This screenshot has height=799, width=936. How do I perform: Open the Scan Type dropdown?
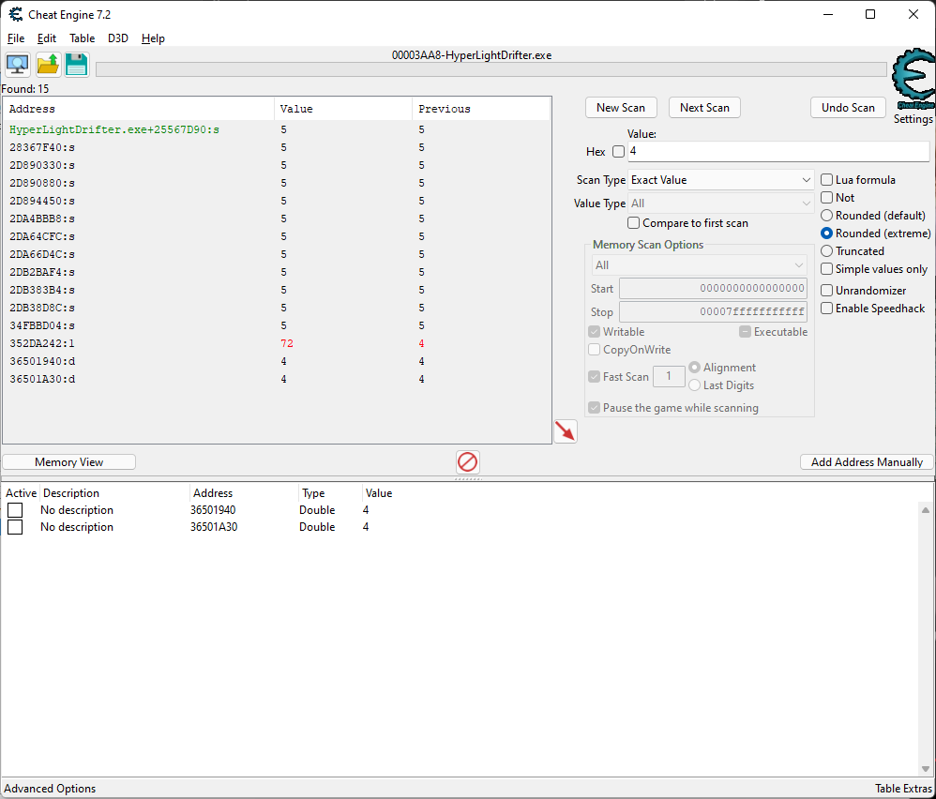720,180
